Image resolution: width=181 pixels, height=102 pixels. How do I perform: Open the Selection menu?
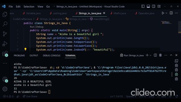tap(29, 7)
